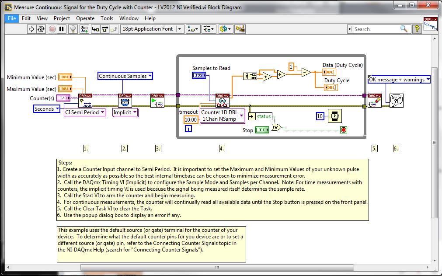442x276 pixels.
Task: Select the DAQmx Clear Task node
Action: [375, 101]
